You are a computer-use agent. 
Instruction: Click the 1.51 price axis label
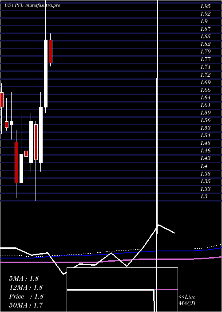pyautogui.click(x=205, y=135)
